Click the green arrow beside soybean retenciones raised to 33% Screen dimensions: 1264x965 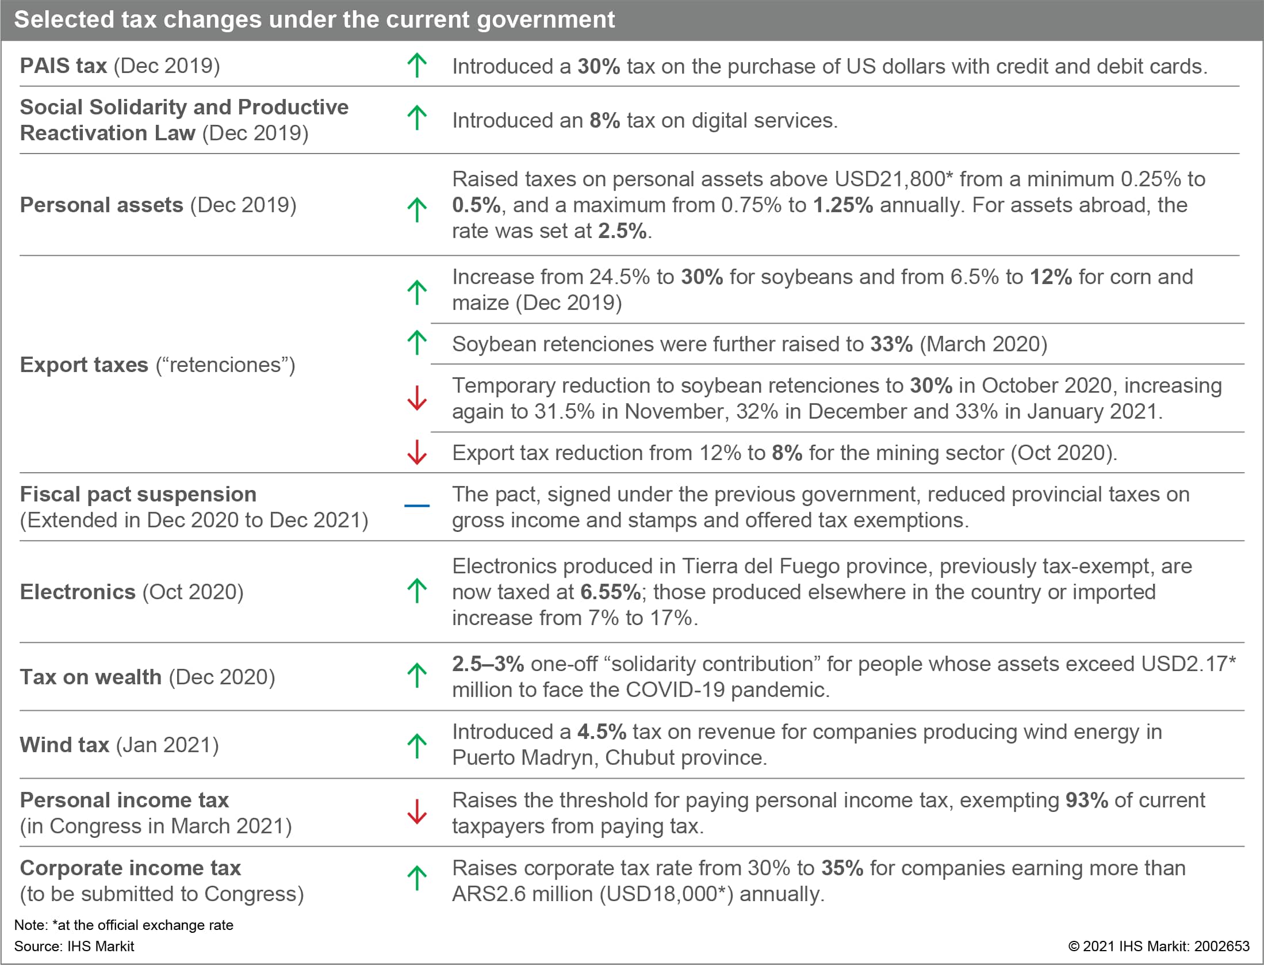(417, 343)
